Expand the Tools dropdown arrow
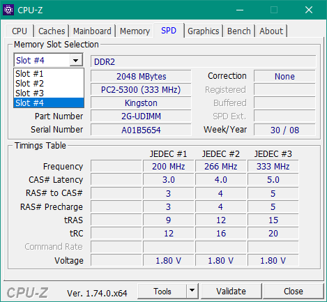Image resolution: width=327 pixels, height=302 pixels. 192,292
